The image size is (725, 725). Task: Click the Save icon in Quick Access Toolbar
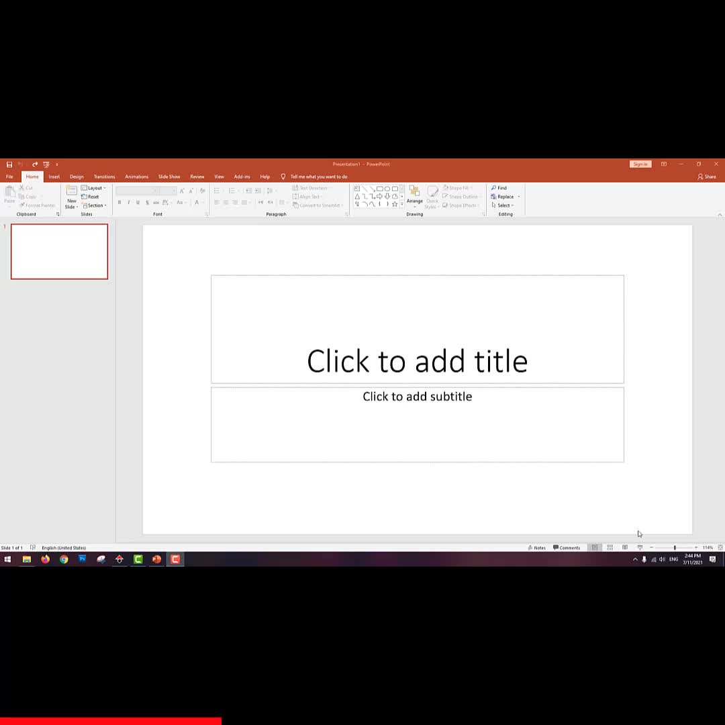click(9, 164)
